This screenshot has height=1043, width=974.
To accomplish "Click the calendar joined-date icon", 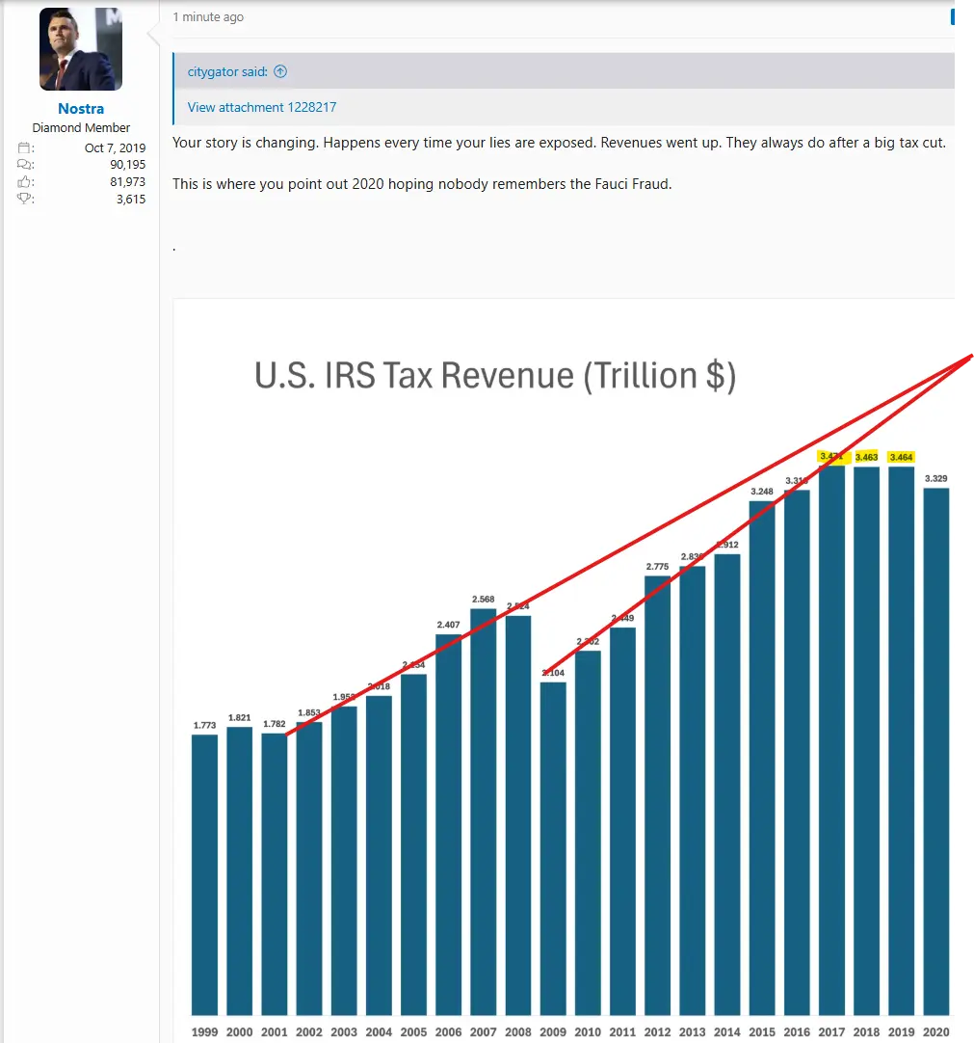I will point(25,148).
